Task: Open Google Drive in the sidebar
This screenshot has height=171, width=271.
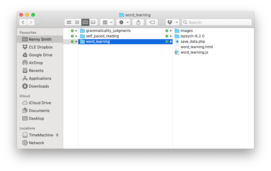Action: coord(40,55)
